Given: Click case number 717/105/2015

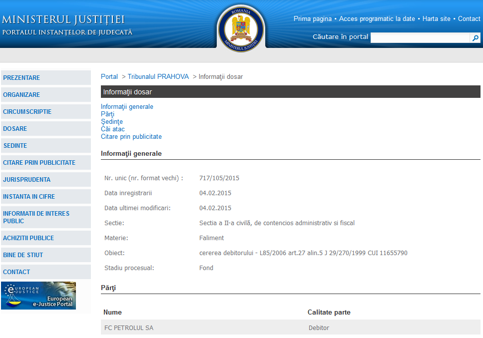Looking at the screenshot, I should [219, 178].
